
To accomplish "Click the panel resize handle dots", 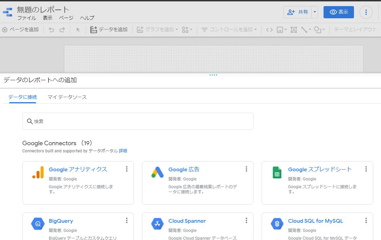I will [x=213, y=75].
